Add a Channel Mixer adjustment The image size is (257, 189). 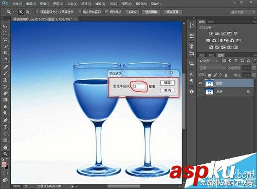coord(232,41)
